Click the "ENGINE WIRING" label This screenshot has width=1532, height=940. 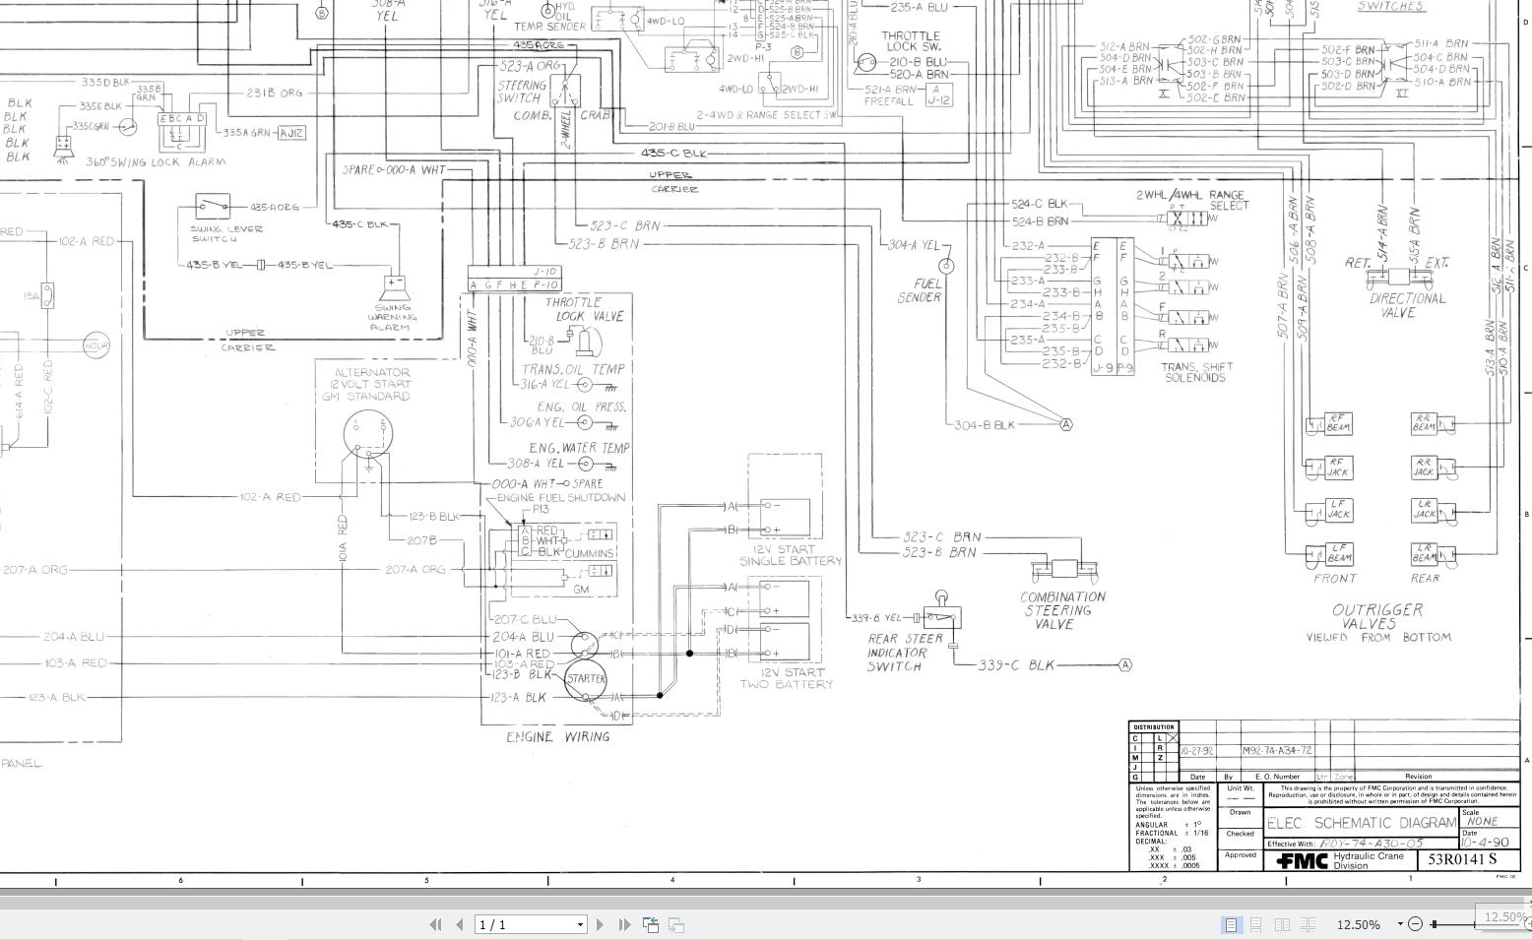558,736
